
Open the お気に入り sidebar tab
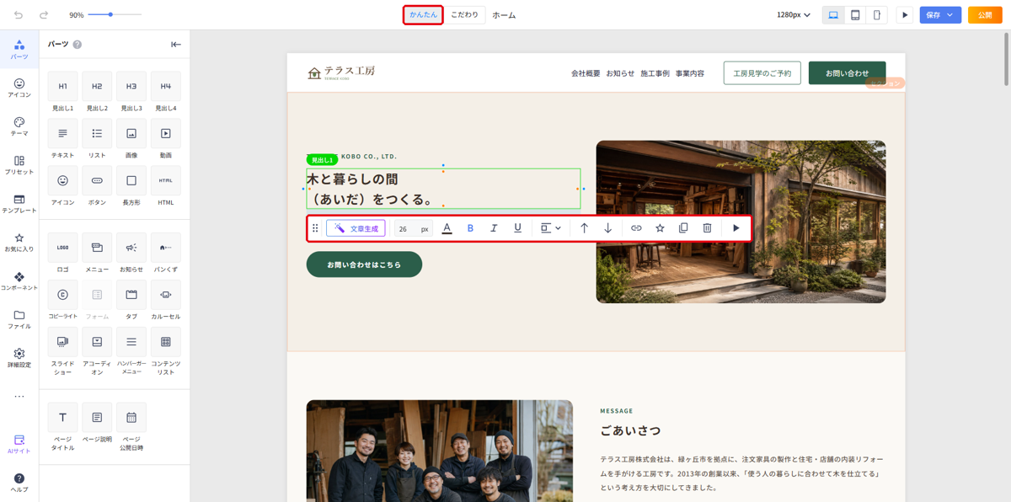click(x=19, y=243)
